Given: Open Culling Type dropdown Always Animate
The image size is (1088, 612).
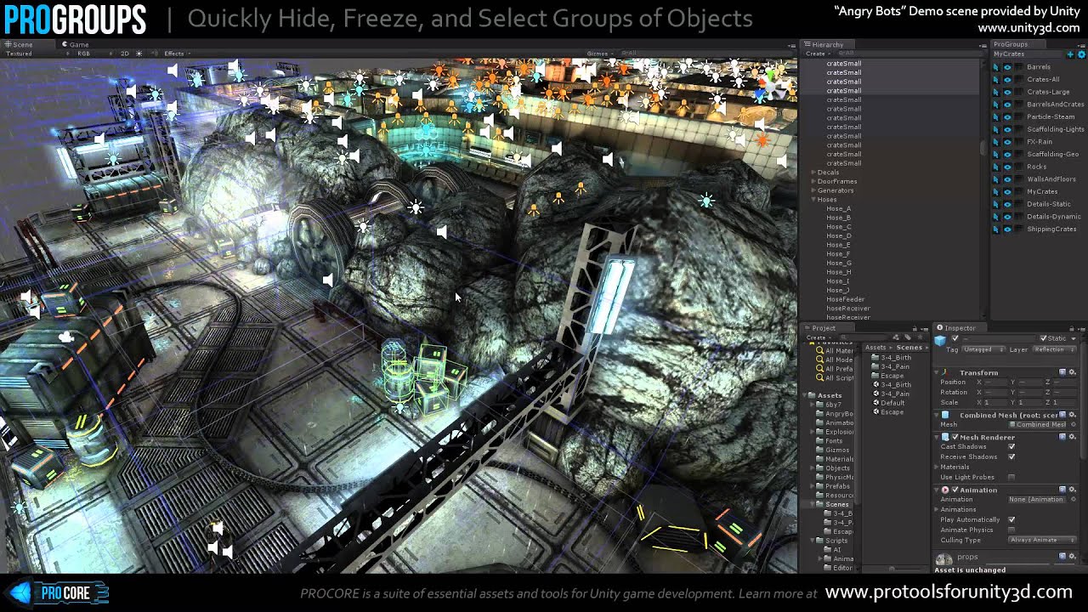Looking at the screenshot, I should pyautogui.click(x=1042, y=540).
